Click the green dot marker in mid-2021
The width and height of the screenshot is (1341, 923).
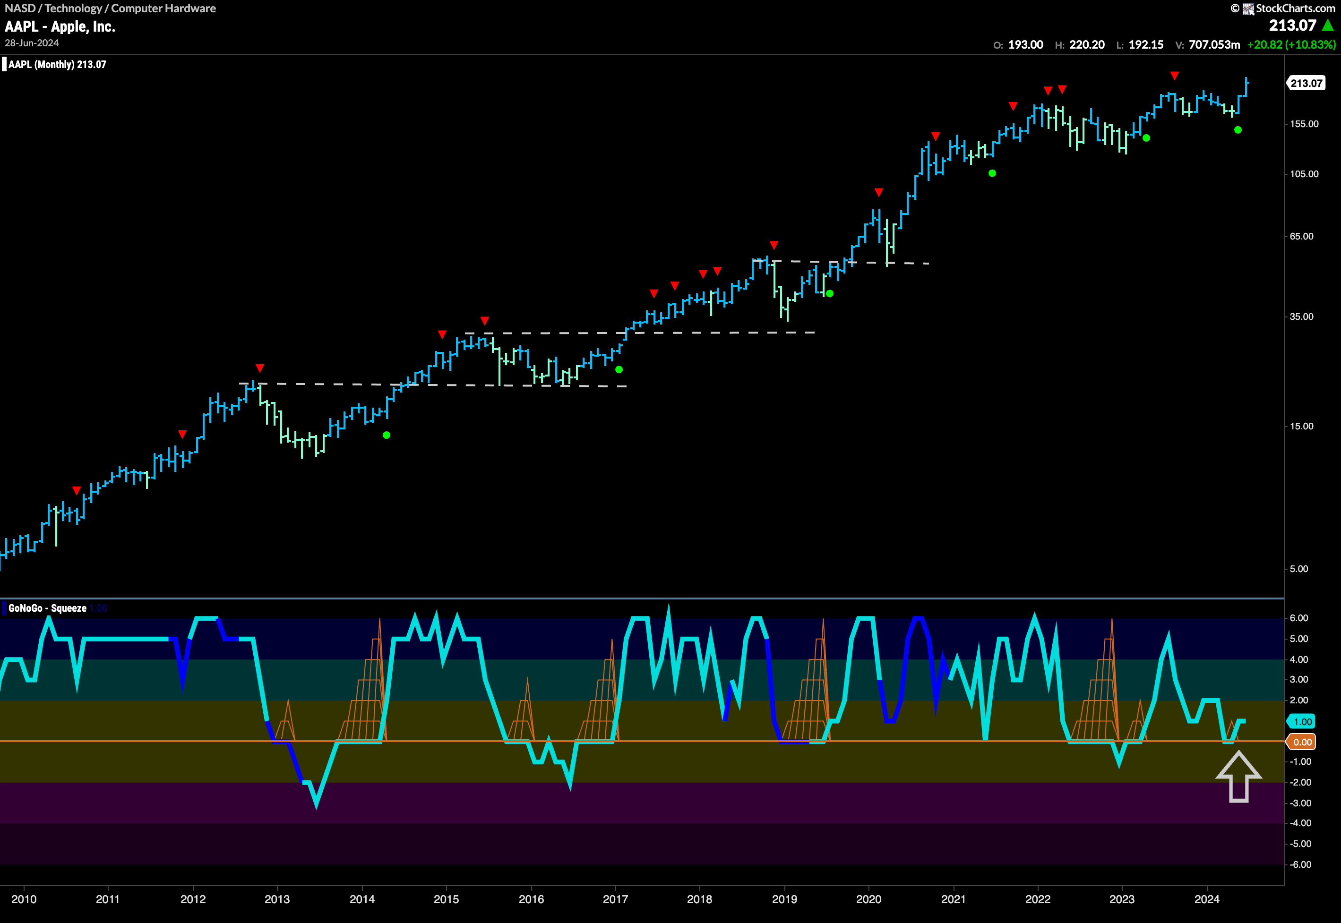click(x=992, y=173)
